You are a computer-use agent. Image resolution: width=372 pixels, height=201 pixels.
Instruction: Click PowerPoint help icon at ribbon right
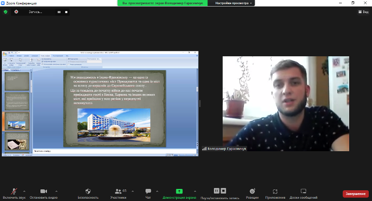(x=197, y=56)
